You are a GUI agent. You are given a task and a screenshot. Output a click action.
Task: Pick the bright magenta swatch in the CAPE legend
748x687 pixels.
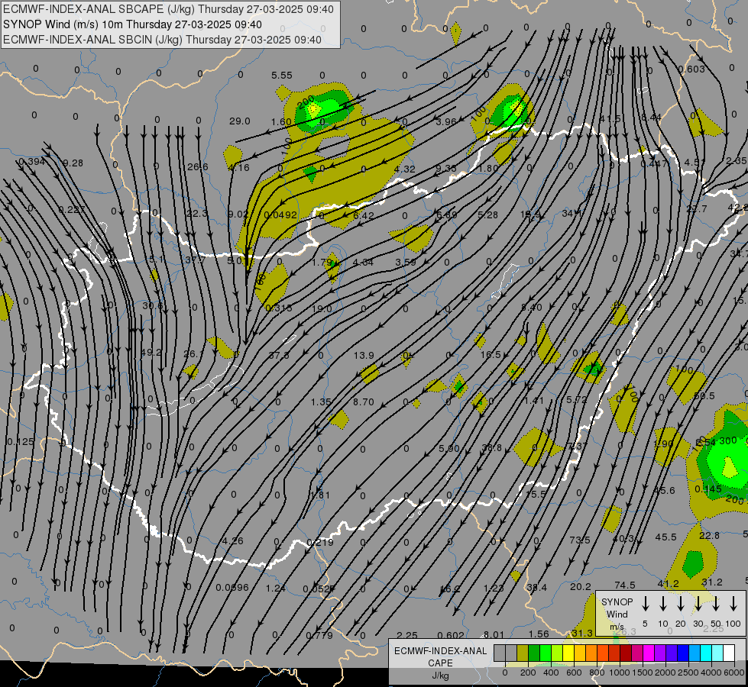[649, 653]
